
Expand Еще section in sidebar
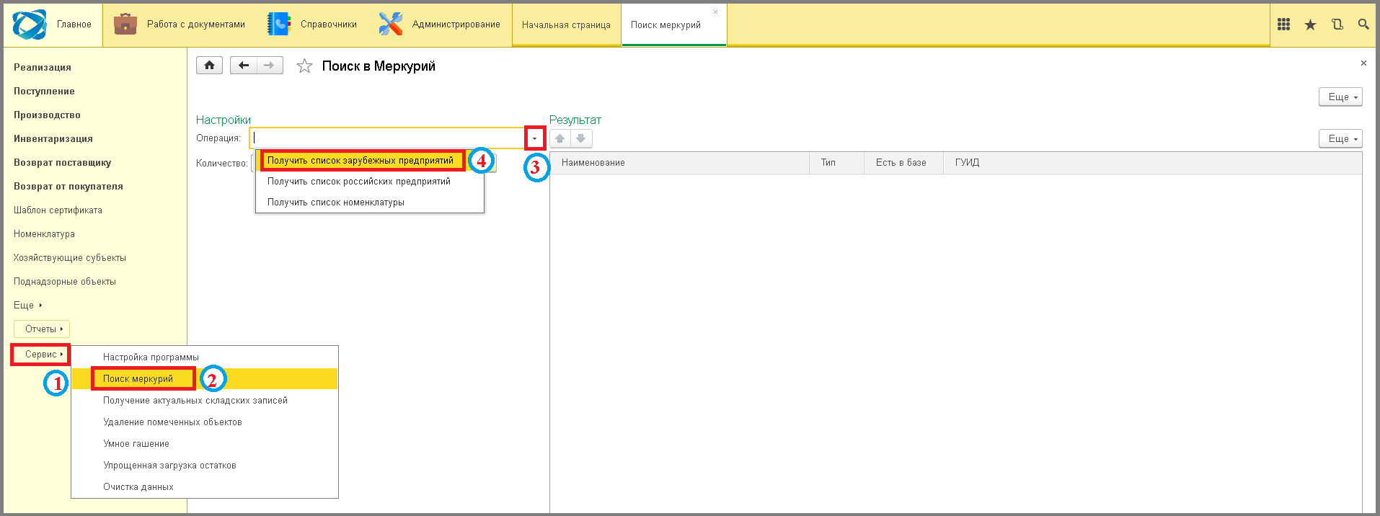click(28, 305)
